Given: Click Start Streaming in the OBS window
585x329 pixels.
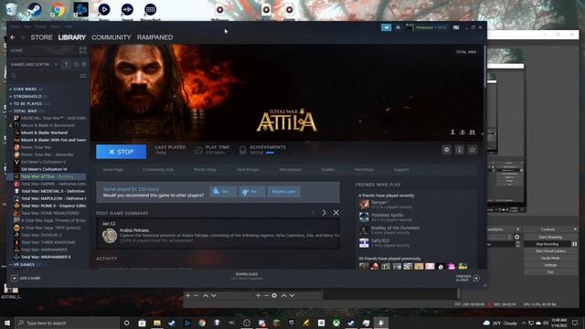Looking at the screenshot, I should point(550,237).
